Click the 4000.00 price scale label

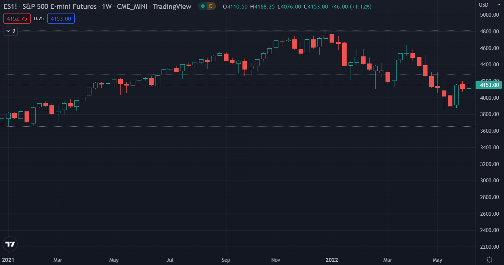coord(490,98)
